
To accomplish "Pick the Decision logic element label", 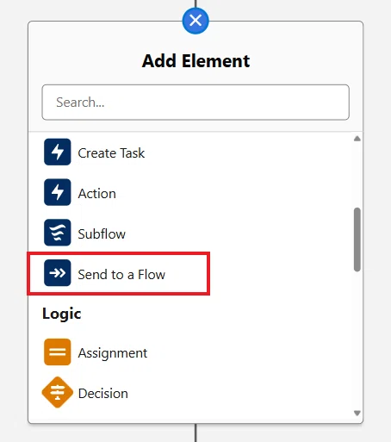I will pos(103,394).
